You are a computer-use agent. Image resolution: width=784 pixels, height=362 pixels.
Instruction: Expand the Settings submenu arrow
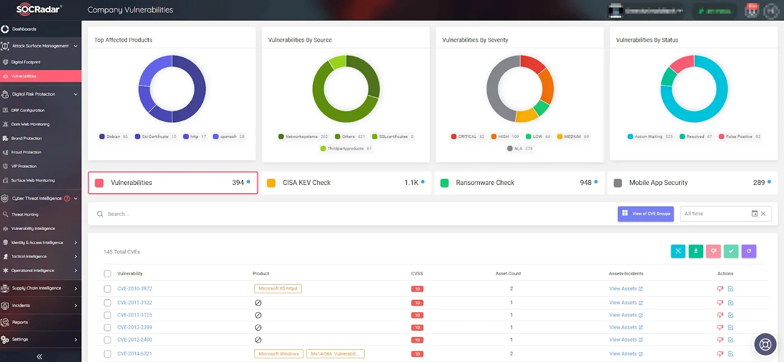pos(75,339)
